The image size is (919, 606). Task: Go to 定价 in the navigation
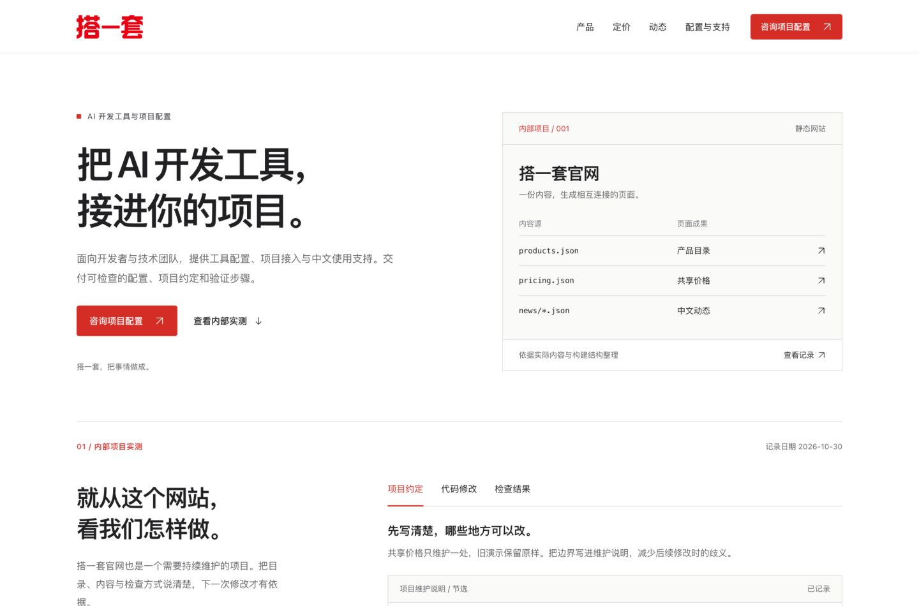pos(622,27)
